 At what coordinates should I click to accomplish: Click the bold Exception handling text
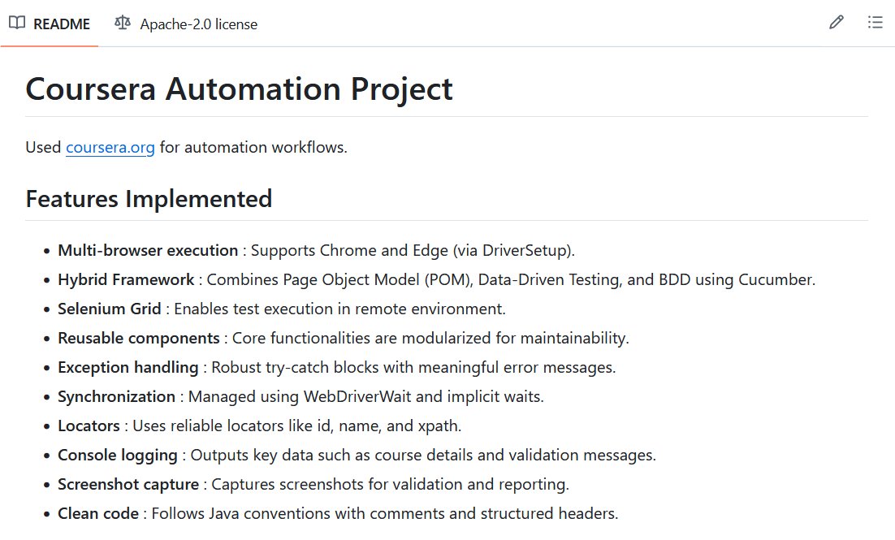(x=128, y=367)
